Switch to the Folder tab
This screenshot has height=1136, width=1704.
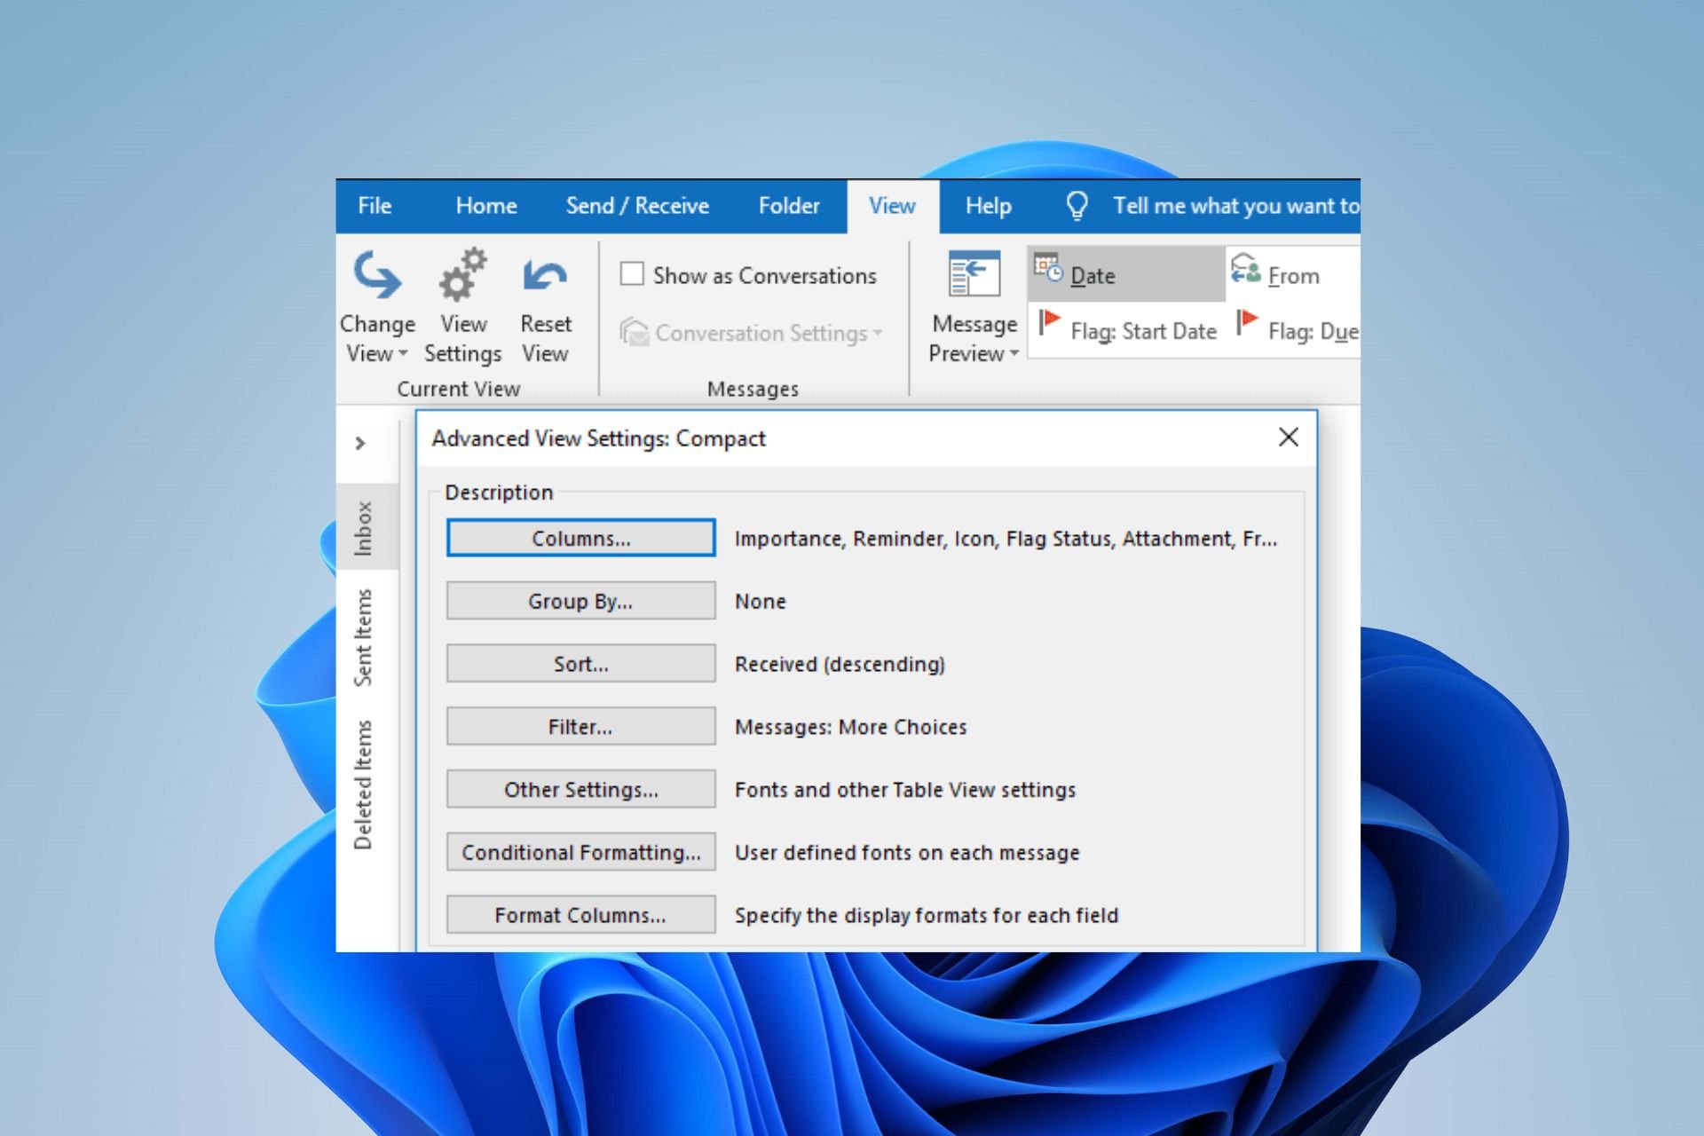pyautogui.click(x=789, y=206)
